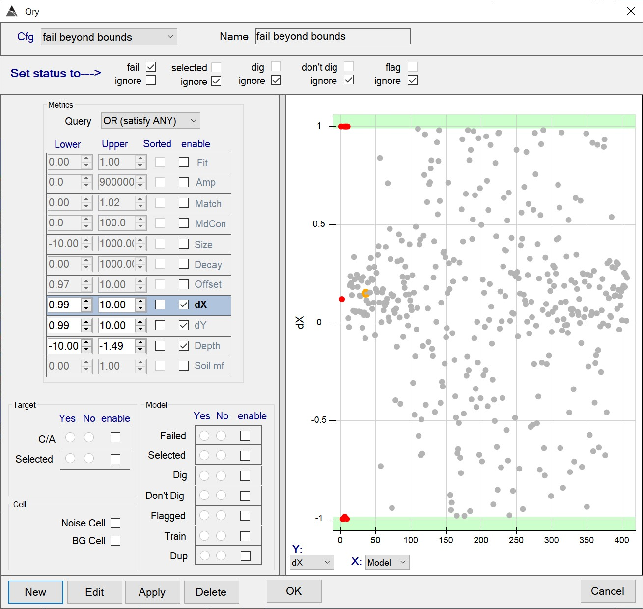The image size is (643, 609).
Task: Enable the Fit metric checkbox
Action: (x=184, y=162)
